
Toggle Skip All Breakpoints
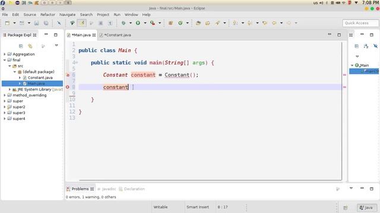pos(59,23)
